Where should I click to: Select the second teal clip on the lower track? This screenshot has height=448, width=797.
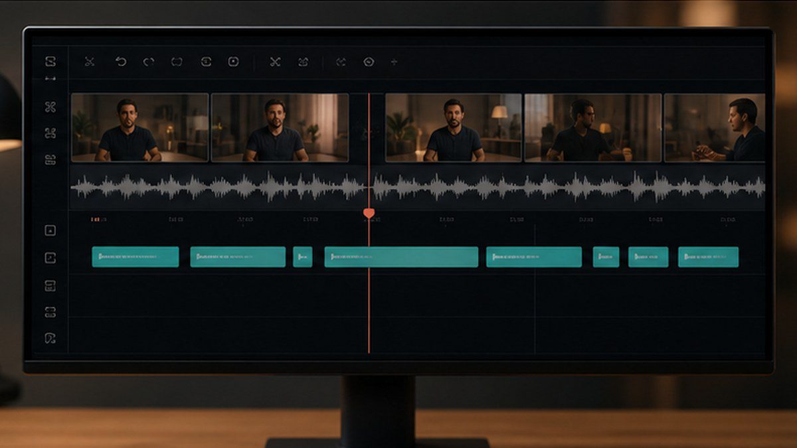pos(238,257)
